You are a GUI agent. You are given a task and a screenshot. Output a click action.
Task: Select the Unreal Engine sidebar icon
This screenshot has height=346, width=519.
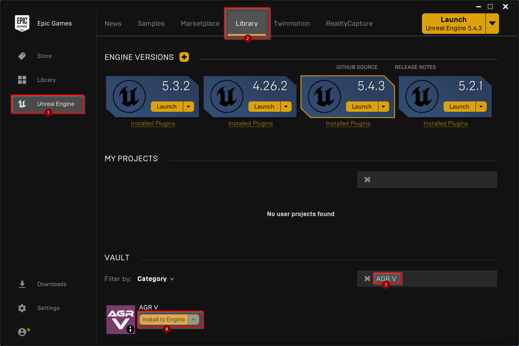click(x=22, y=104)
